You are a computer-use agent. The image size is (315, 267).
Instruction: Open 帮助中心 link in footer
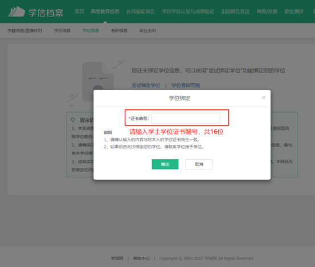pyautogui.click(x=142, y=258)
